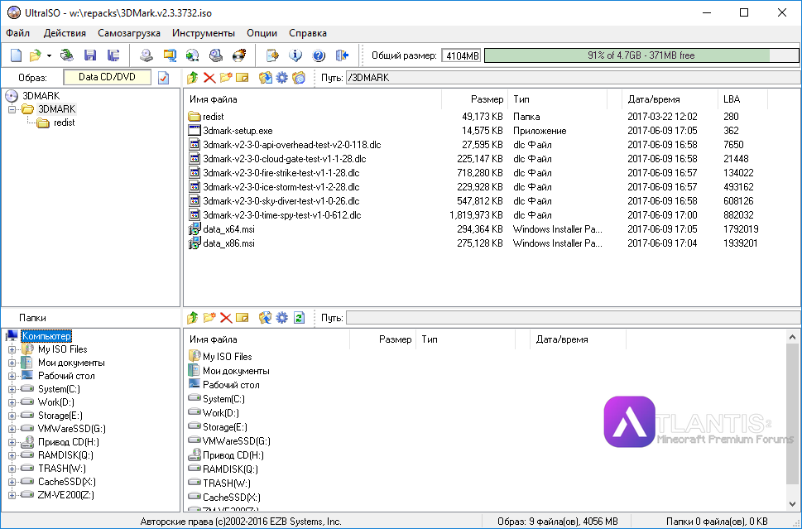
Task: Open the Файл menu
Action: click(18, 33)
